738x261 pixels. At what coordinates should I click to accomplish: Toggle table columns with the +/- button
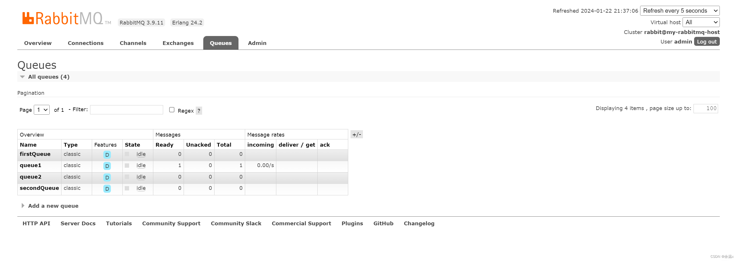pos(357,134)
